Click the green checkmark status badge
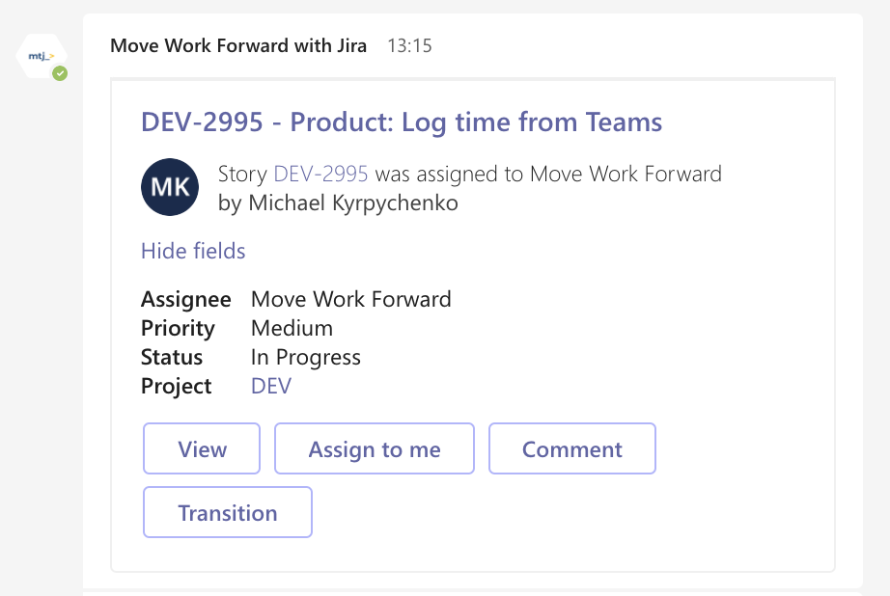890x596 pixels. click(x=60, y=73)
